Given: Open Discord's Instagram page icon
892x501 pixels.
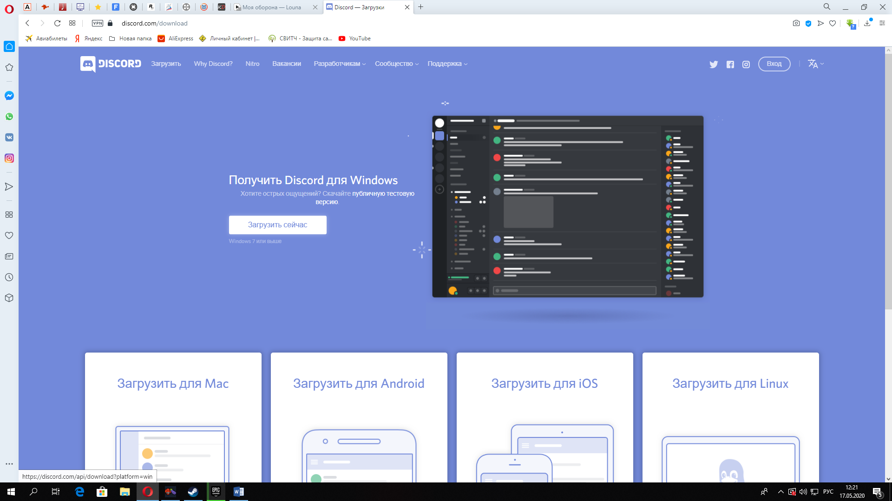Looking at the screenshot, I should [746, 64].
